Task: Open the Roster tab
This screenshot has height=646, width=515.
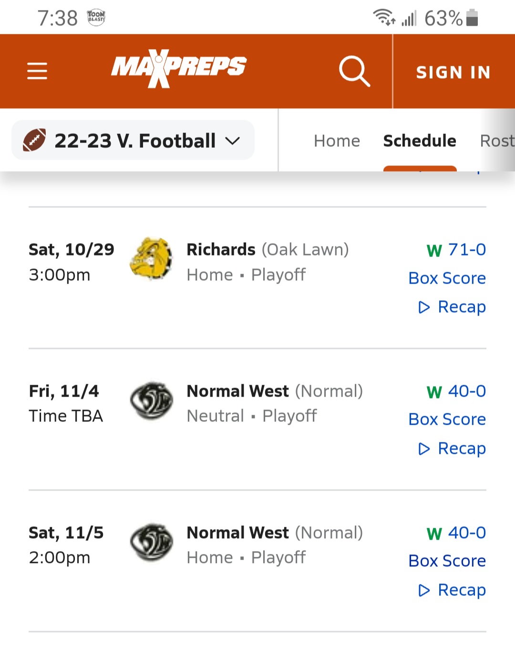Action: (497, 141)
